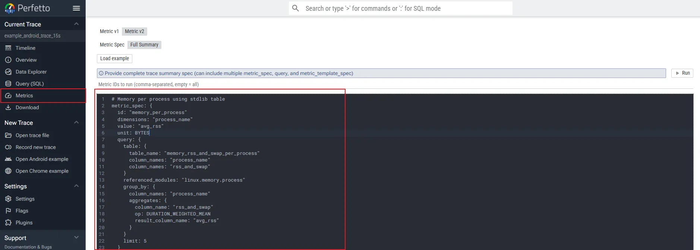Collapse the New Trace section
Image resolution: width=700 pixels, height=250 pixels.
click(x=76, y=123)
